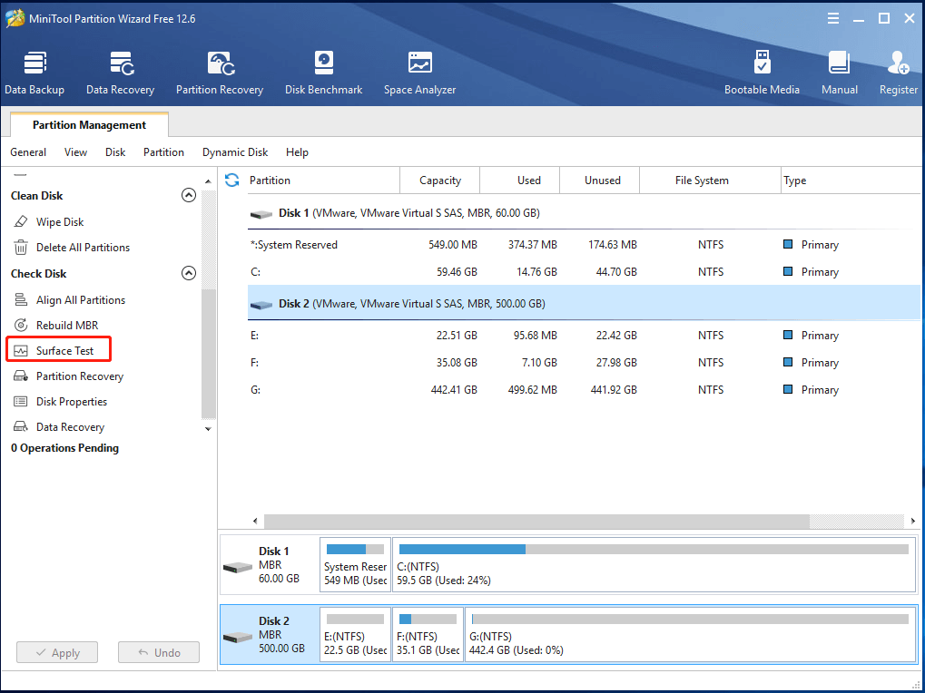
Task: Open the View menu
Action: 75,152
